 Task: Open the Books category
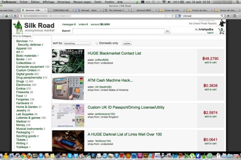coord(24,59)
